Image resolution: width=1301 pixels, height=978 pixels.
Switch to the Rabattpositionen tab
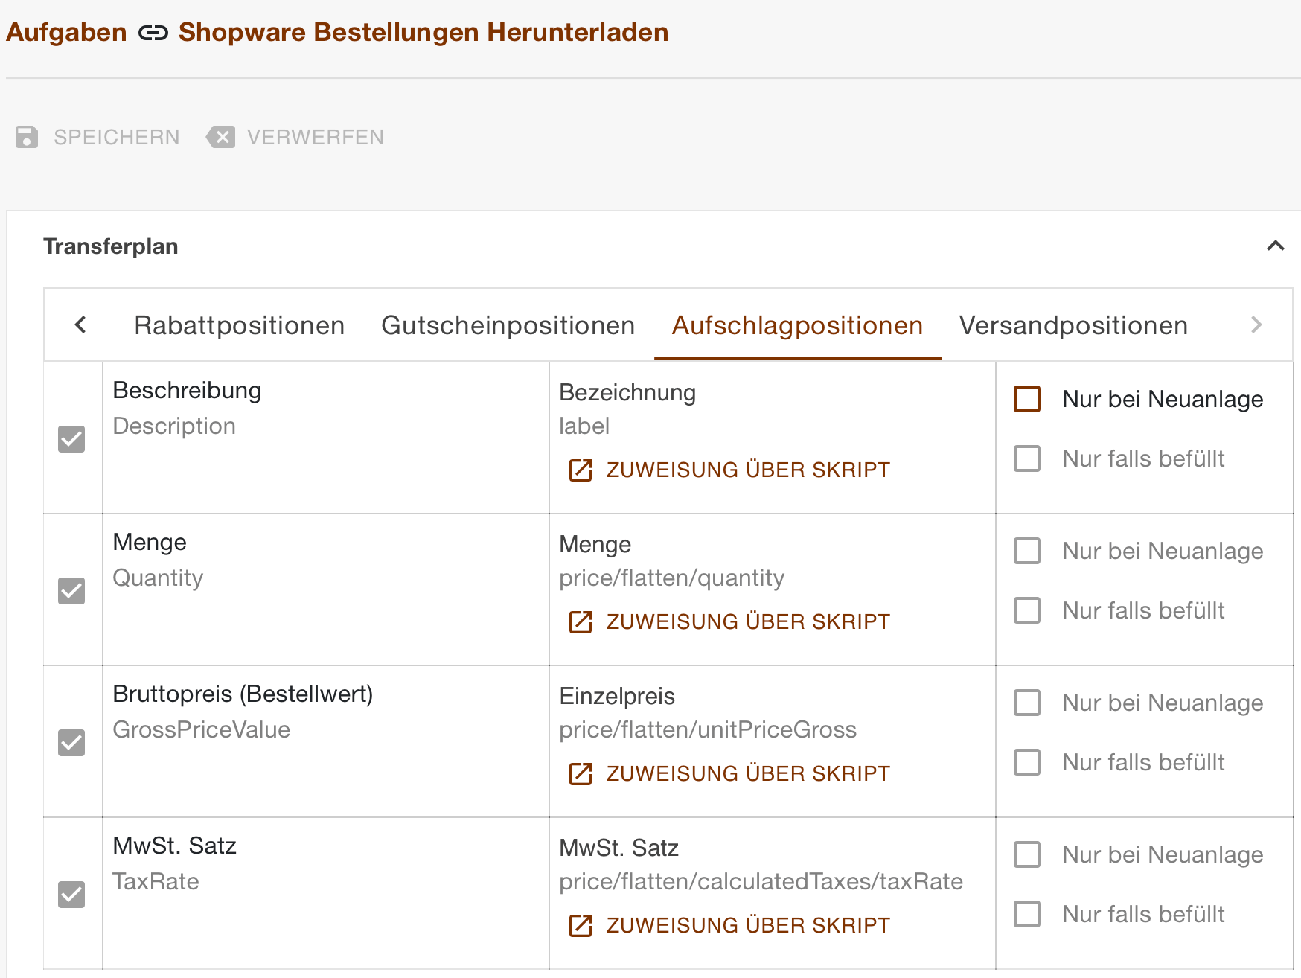(239, 325)
